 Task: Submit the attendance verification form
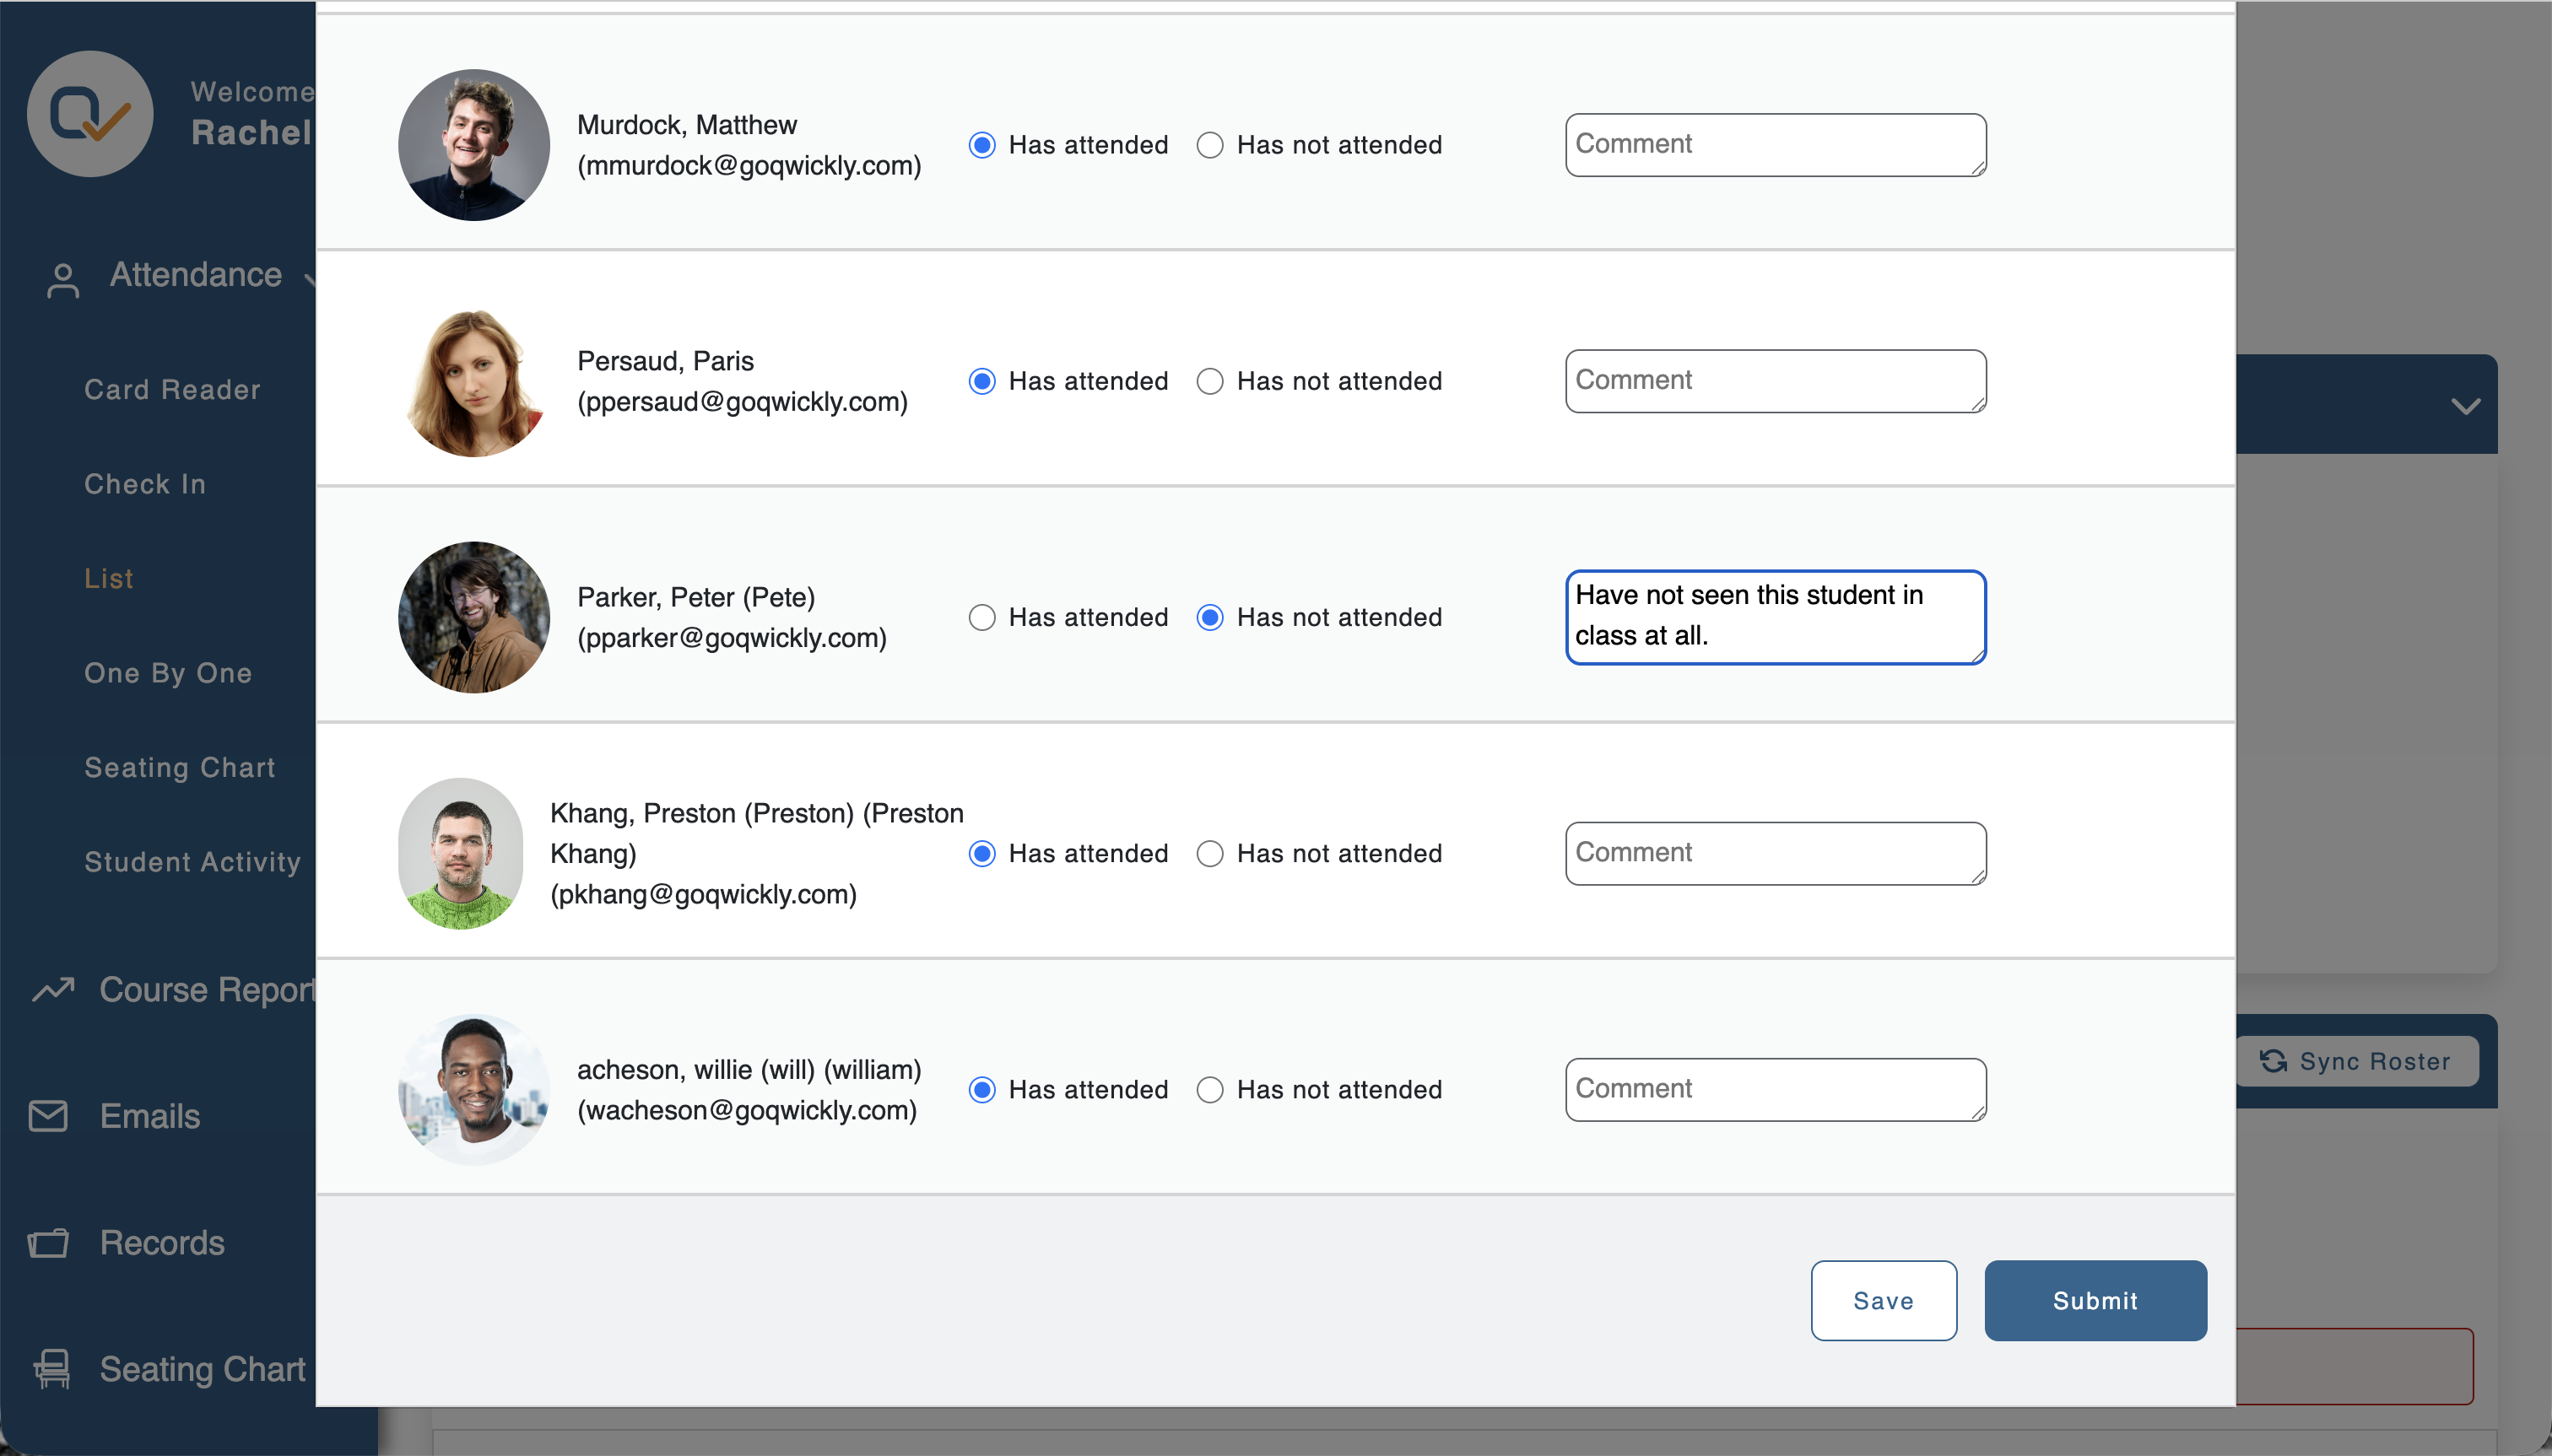tap(2095, 1300)
